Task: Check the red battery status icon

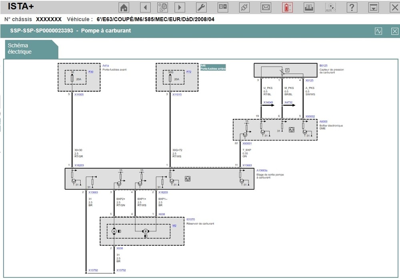Action: pyautogui.click(x=287, y=7)
